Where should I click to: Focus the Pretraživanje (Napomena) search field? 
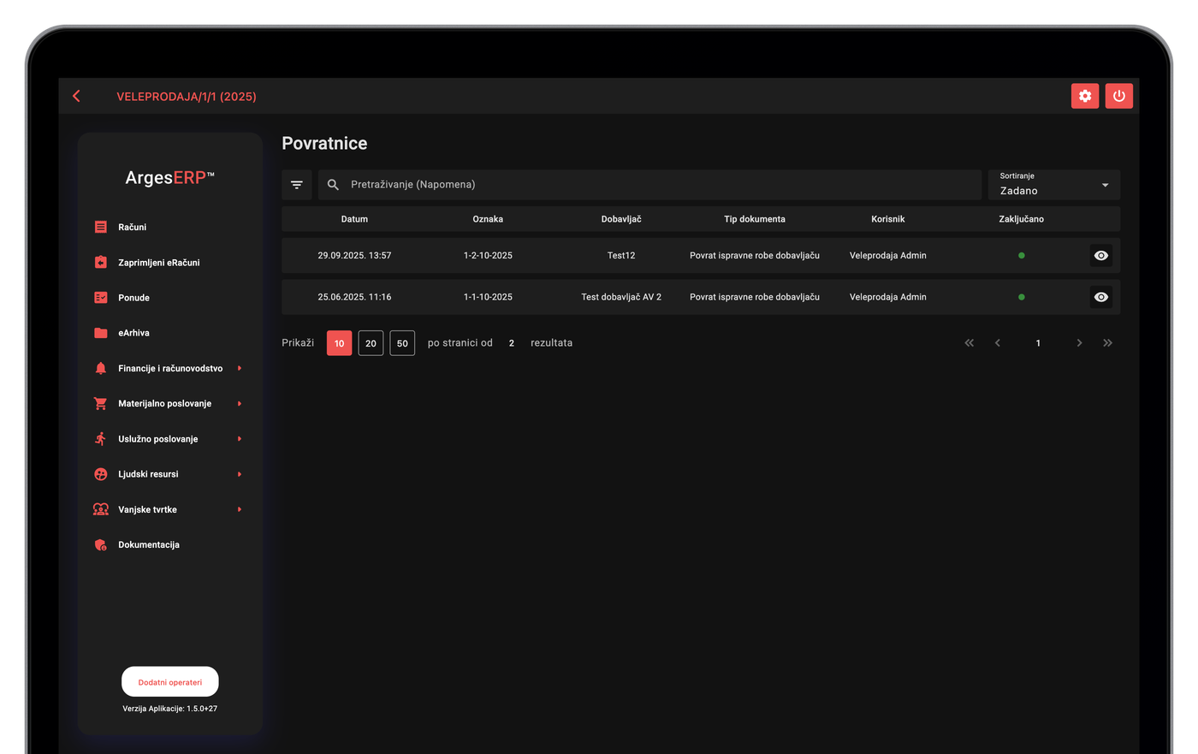point(649,185)
